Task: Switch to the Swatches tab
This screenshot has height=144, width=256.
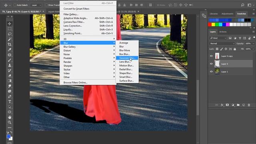Action: pyautogui.click(x=242, y=14)
